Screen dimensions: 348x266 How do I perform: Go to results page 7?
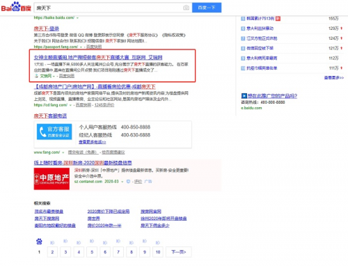click(118, 252)
